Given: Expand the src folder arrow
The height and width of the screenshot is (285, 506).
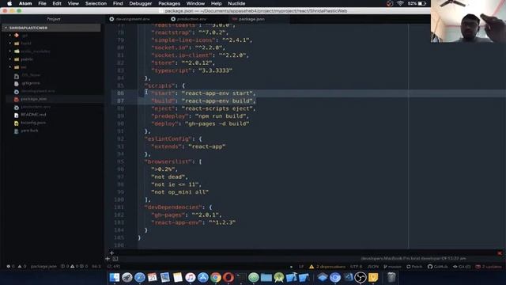Looking at the screenshot, I should pyautogui.click(x=10, y=67).
